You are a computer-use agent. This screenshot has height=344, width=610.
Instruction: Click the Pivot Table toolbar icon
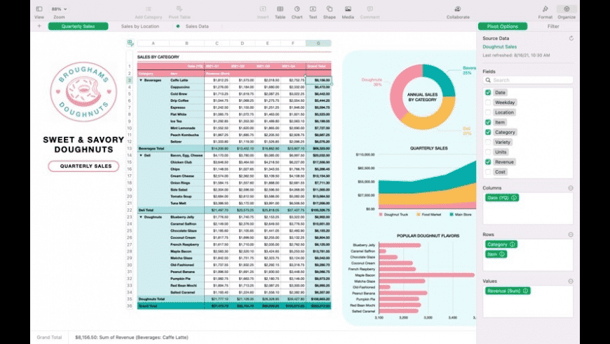(179, 9)
